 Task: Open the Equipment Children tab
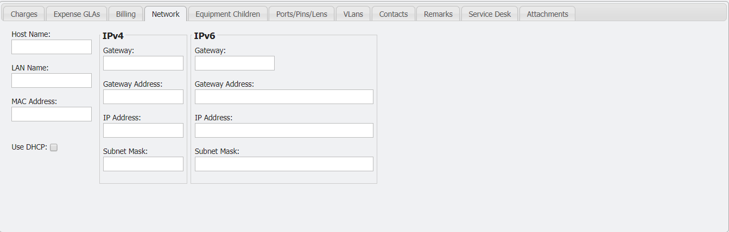227,14
